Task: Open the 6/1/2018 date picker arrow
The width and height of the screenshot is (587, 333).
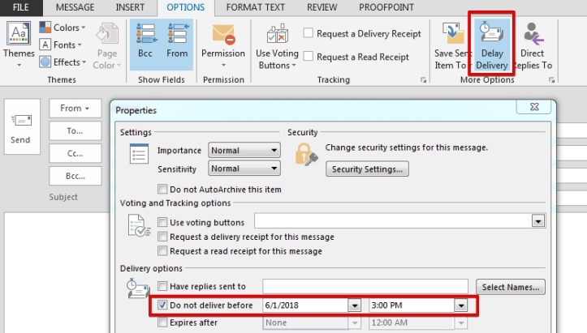Action: tap(354, 305)
